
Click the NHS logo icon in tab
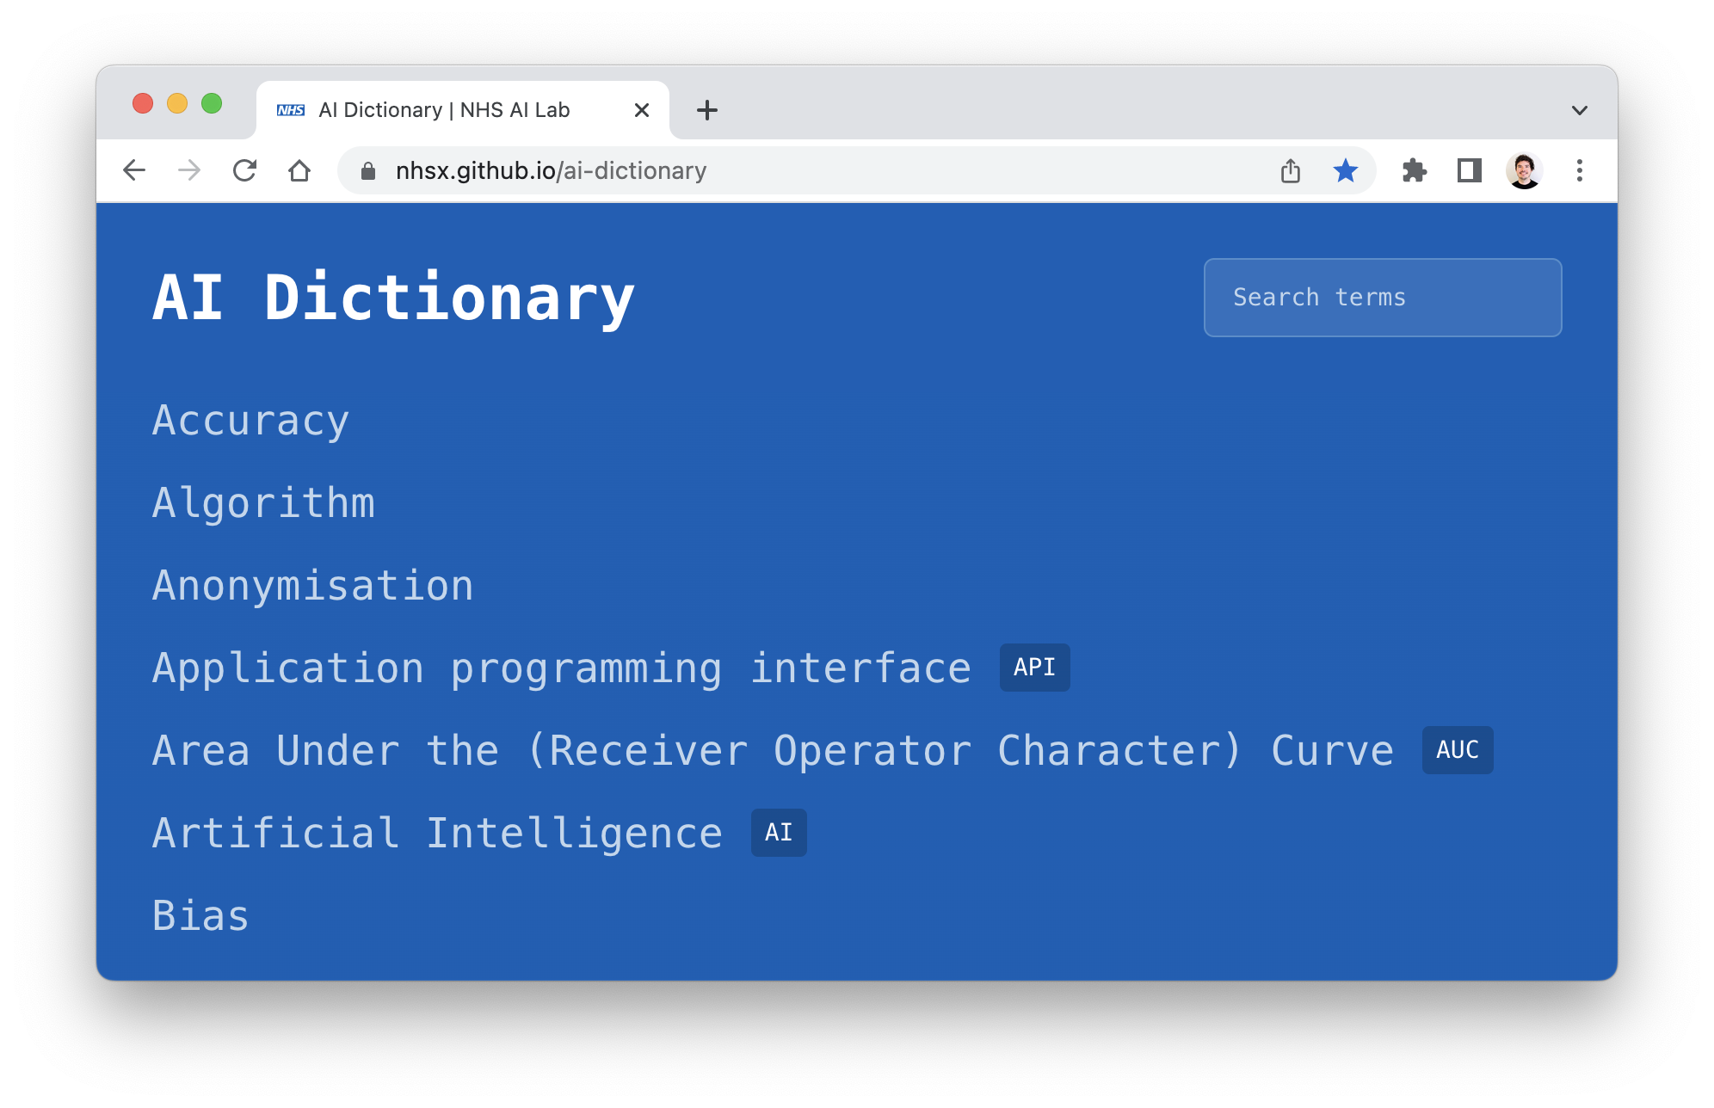click(x=281, y=110)
